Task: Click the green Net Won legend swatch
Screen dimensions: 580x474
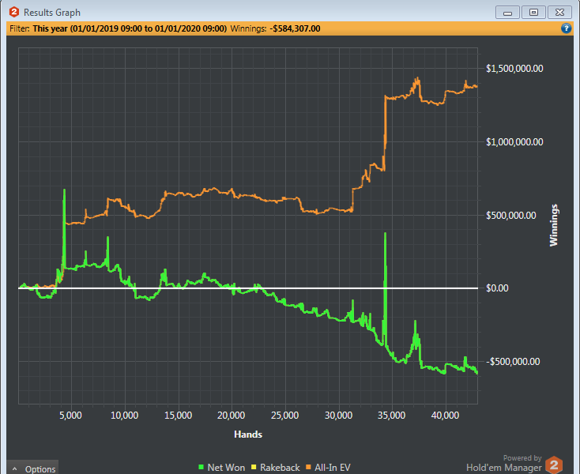Action: [201, 467]
